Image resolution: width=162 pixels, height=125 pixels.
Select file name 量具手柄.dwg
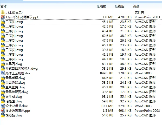[15, 78]
